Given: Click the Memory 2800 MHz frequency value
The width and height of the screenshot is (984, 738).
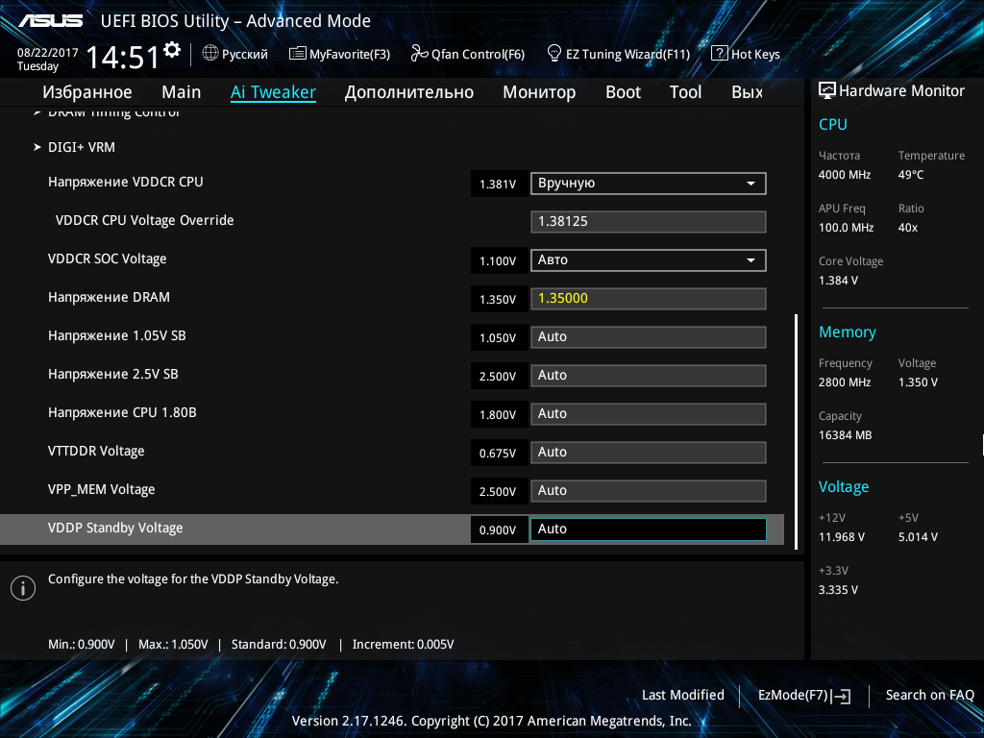Looking at the screenshot, I should [845, 382].
